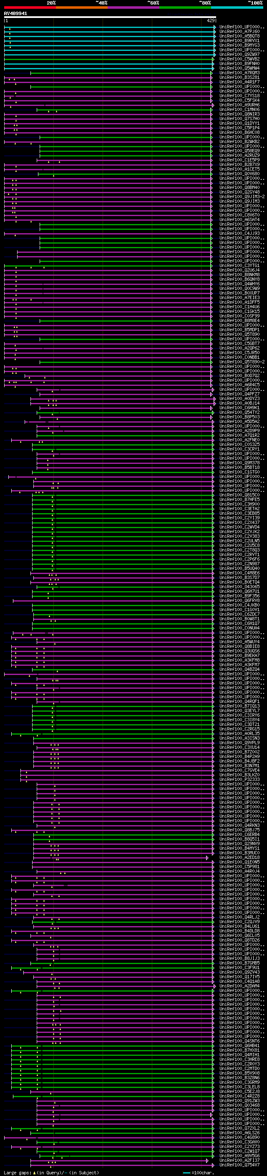Viewport: 267px width, 1176px height.
Task: Select the UniRef100_A9V5G6 label
Action: coord(239,1156)
